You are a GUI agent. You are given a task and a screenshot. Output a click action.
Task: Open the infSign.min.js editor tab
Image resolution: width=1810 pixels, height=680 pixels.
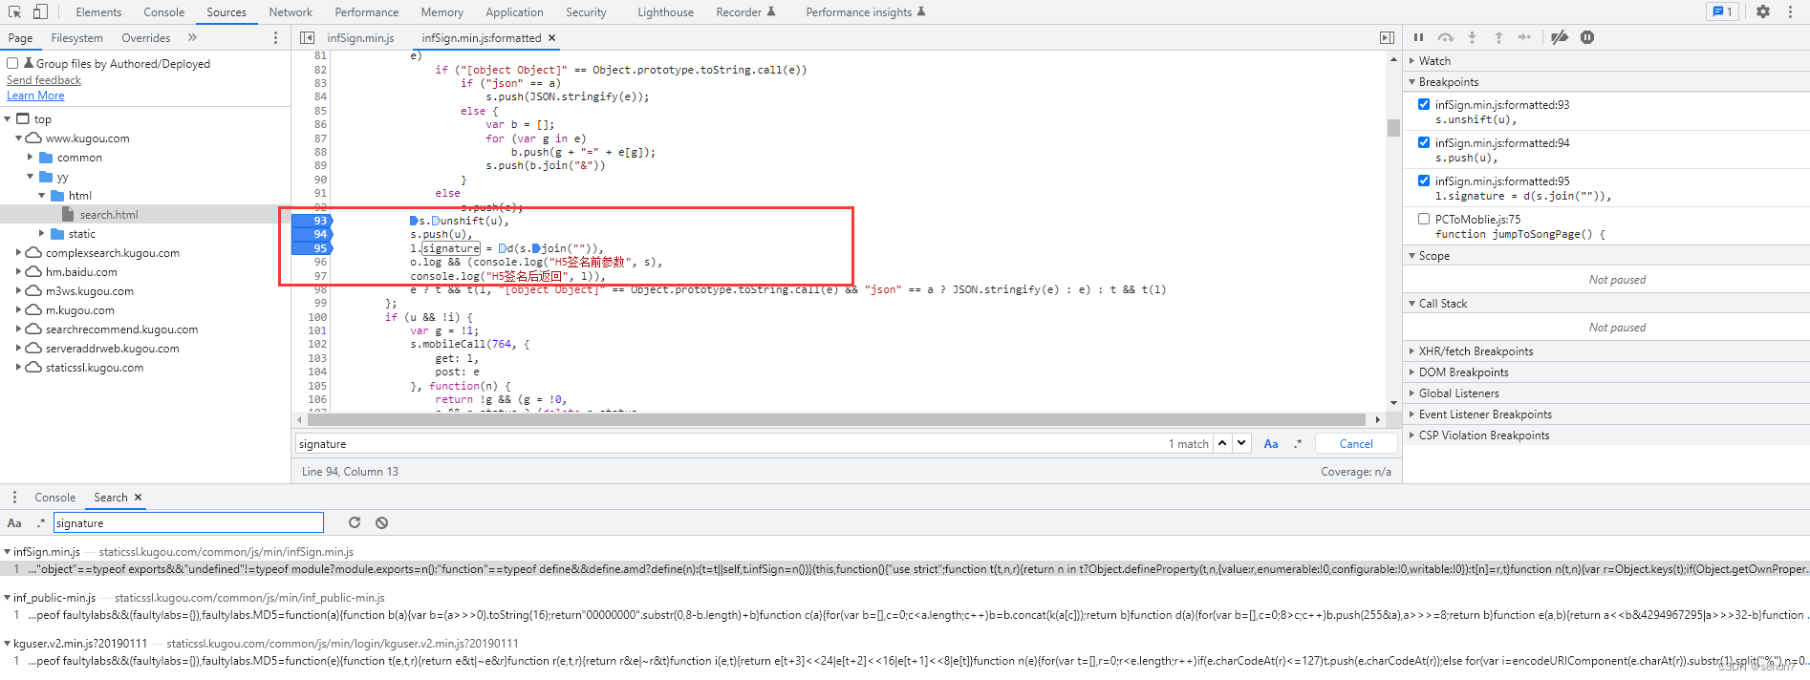(x=360, y=38)
